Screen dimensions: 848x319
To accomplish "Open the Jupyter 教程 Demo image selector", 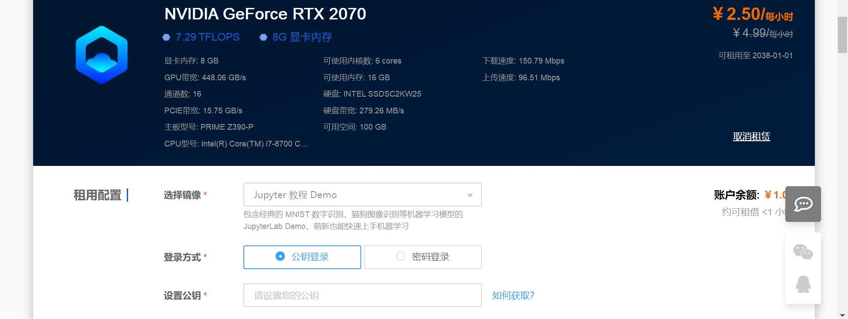I will click(353, 195).
